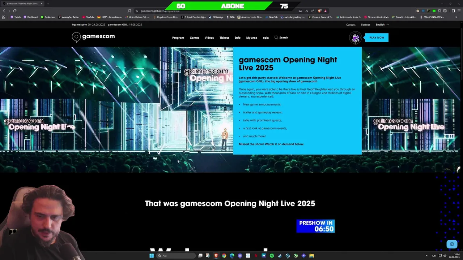Open the Letterboxd bookmark
Screen dimensions: 463x260
(x=349, y=17)
